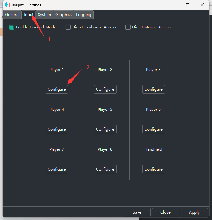Click the Player 7 label
Viewport: 212px width, 220px height.
(x=57, y=149)
